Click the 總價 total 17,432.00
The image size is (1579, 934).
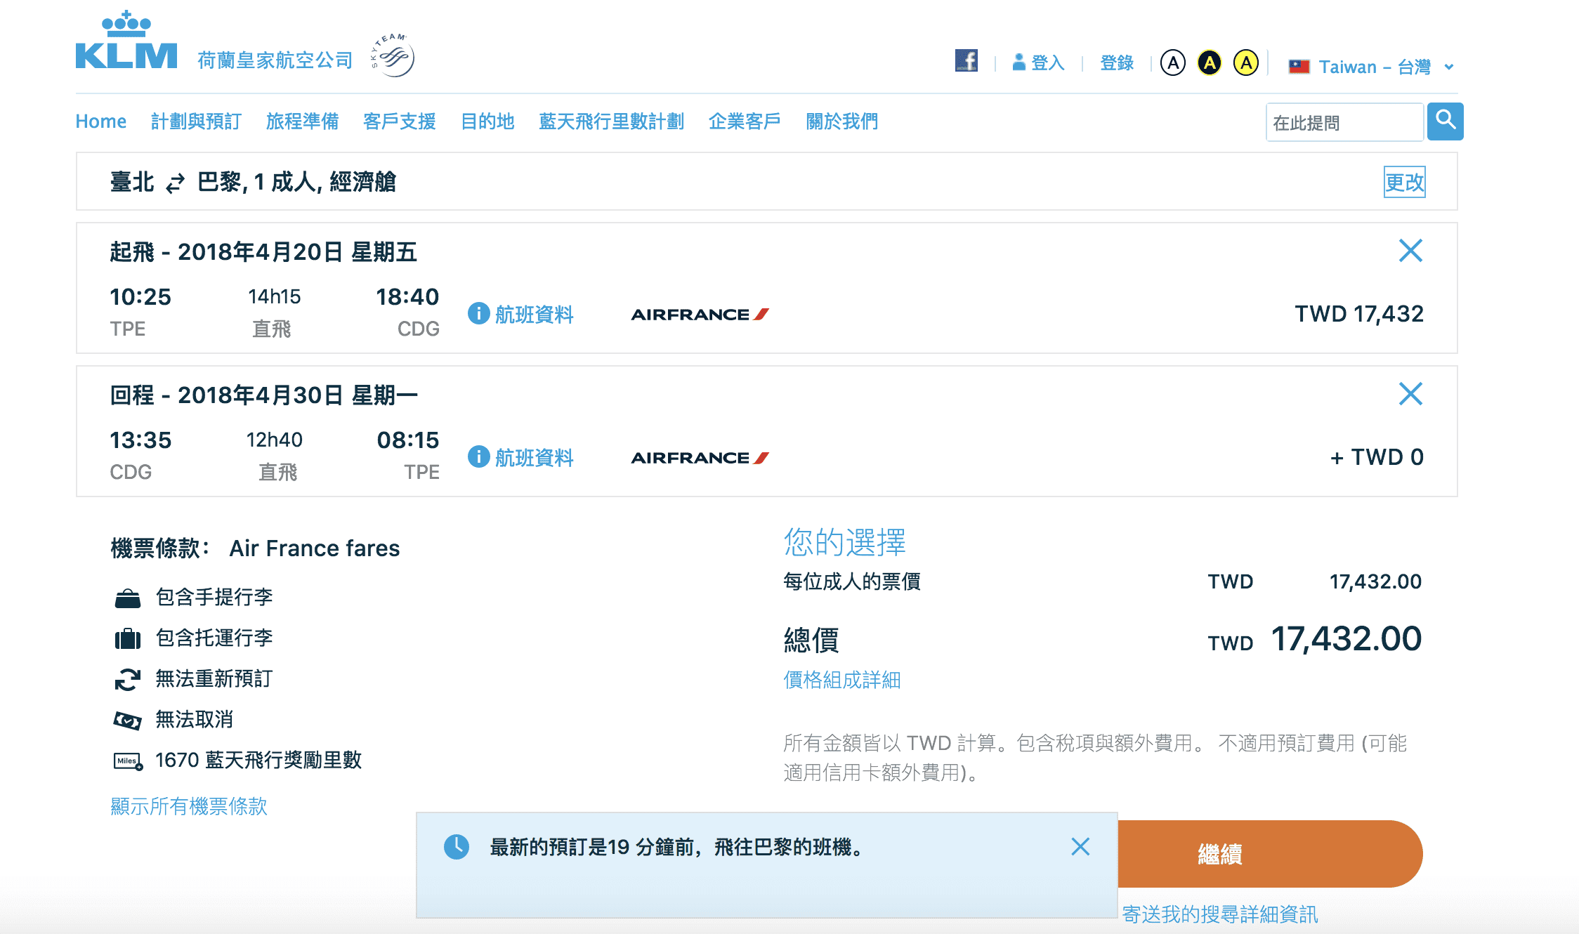tap(1347, 639)
